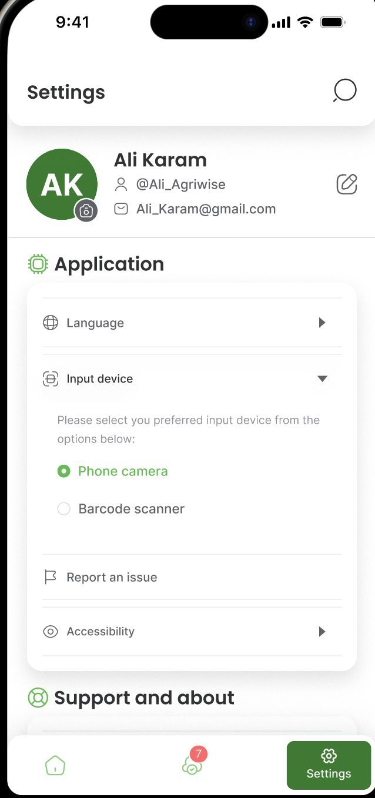The image size is (375, 798).
Task: Open the Report an issue entry
Action: pyautogui.click(x=112, y=577)
